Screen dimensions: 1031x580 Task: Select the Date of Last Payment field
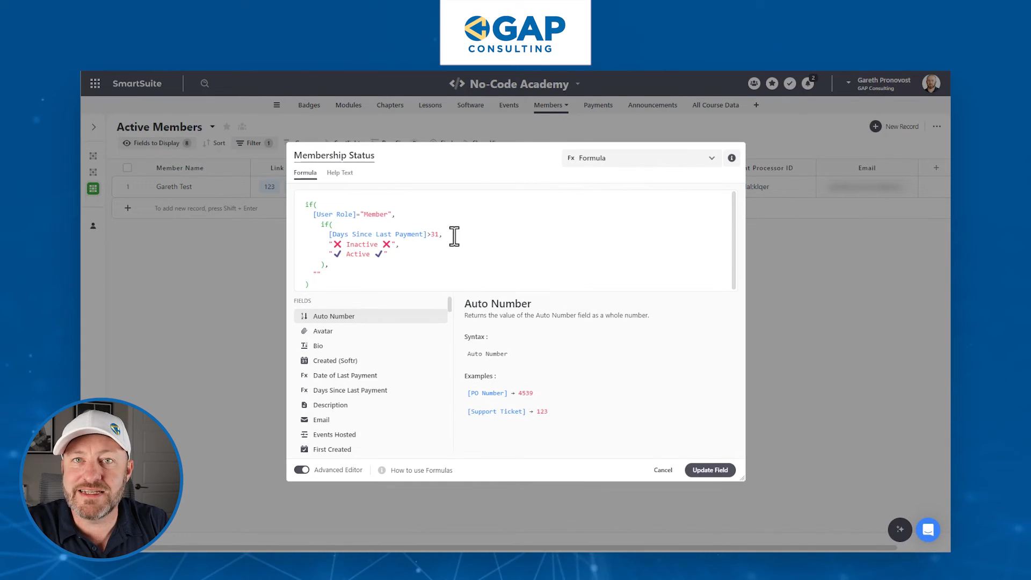[x=370, y=375]
